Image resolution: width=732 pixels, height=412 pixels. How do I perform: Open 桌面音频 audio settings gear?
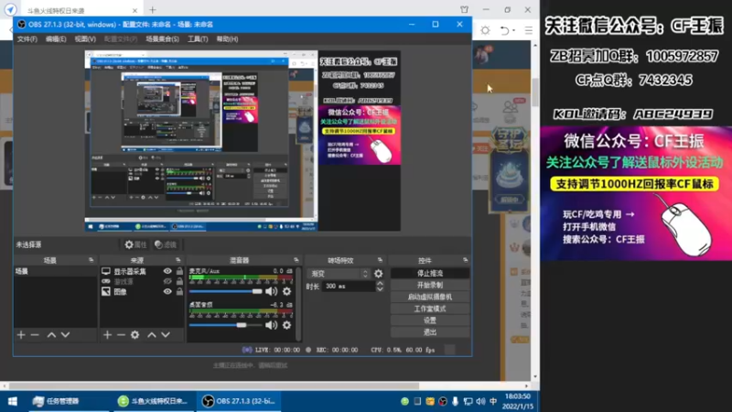coord(286,325)
